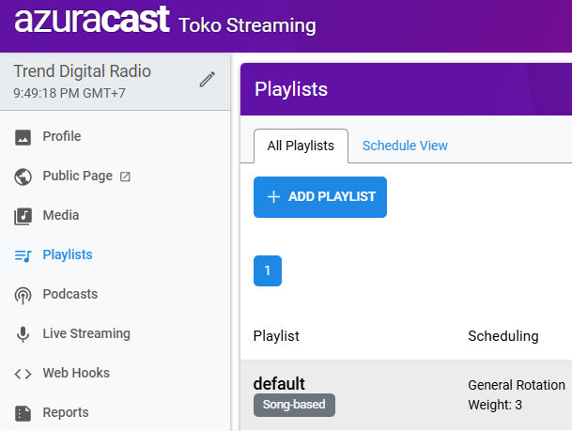Click the Profile image icon in sidebar
This screenshot has width=572, height=431.
click(23, 137)
